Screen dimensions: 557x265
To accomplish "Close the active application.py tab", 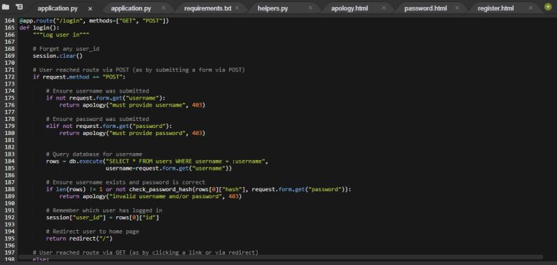I will click(x=91, y=8).
